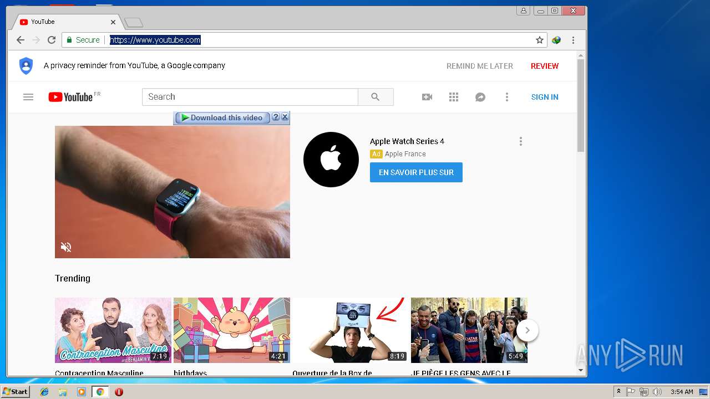Click the Download this video button
This screenshot has height=399, width=710.
pyautogui.click(x=222, y=117)
